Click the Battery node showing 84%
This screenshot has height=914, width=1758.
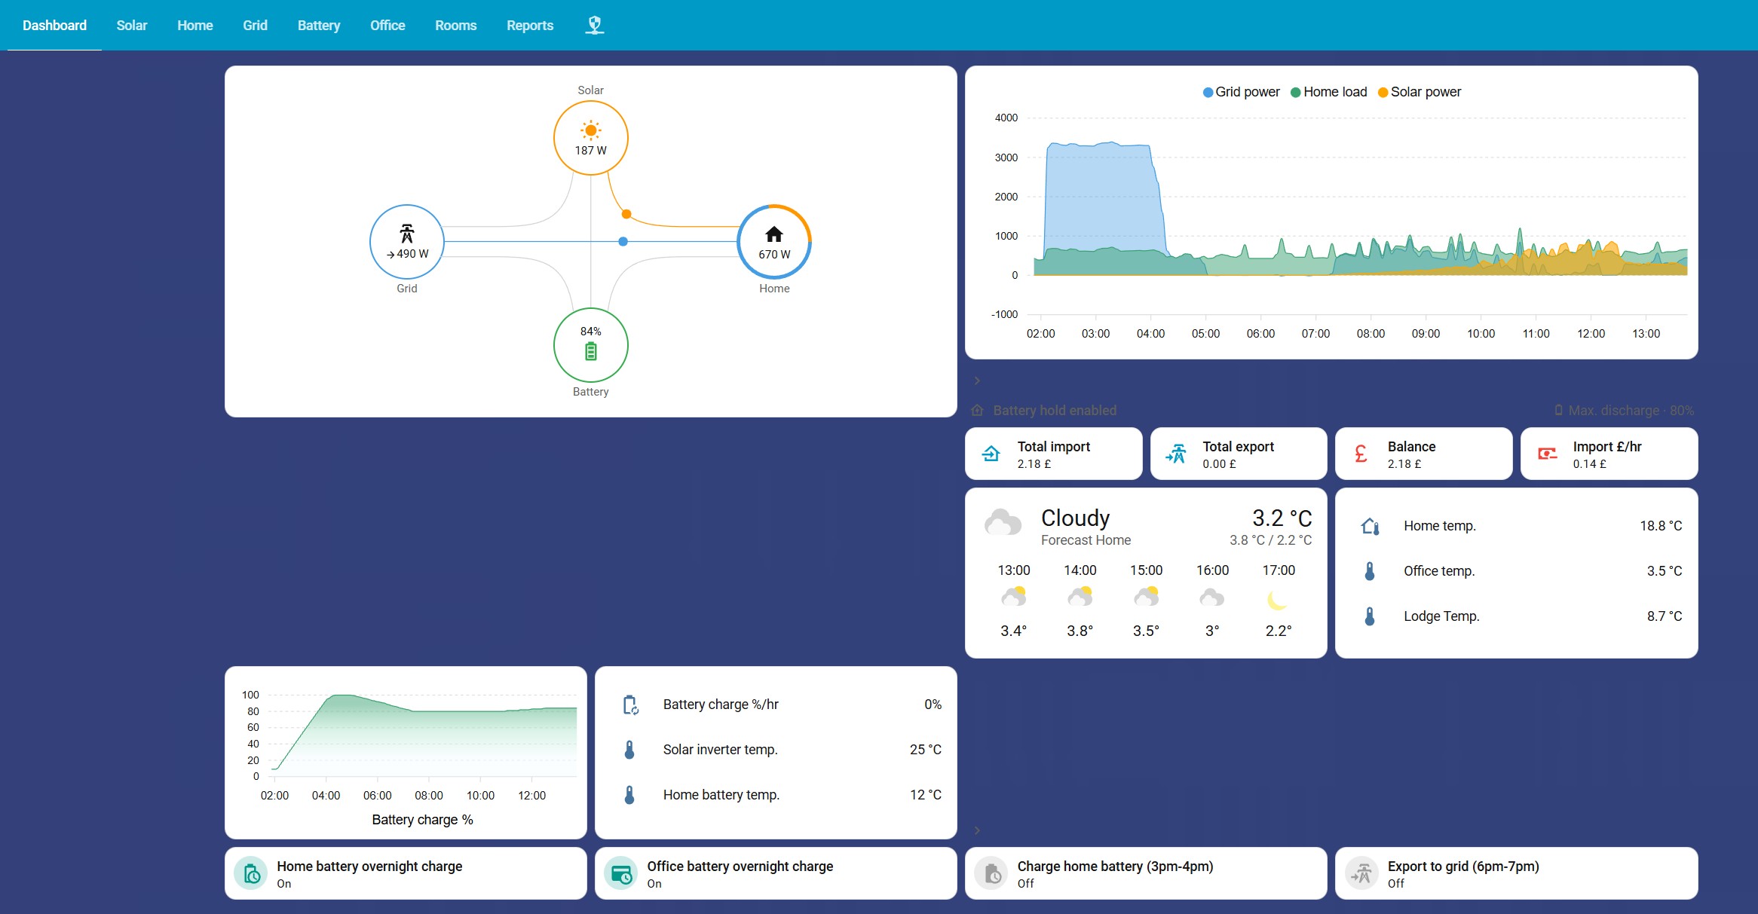pos(590,345)
